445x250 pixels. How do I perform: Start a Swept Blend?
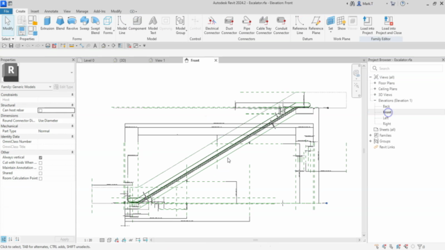tap(95, 26)
